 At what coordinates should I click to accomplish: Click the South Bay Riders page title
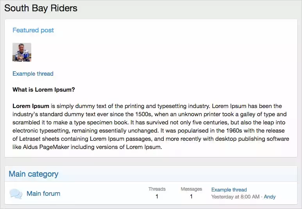click(41, 8)
